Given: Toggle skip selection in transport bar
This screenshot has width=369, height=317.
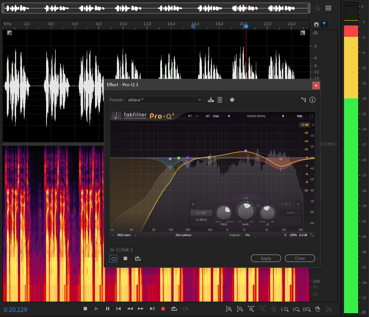Looking at the screenshot, I should point(185,309).
